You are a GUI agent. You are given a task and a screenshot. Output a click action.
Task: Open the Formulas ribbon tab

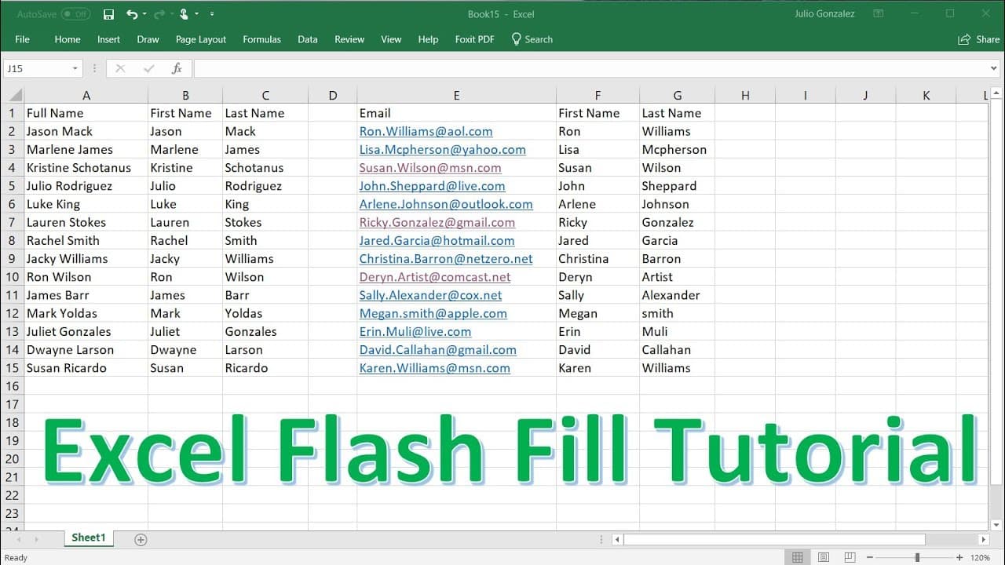[261, 39]
